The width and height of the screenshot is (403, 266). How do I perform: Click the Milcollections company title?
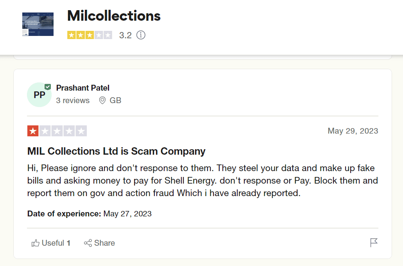114,16
